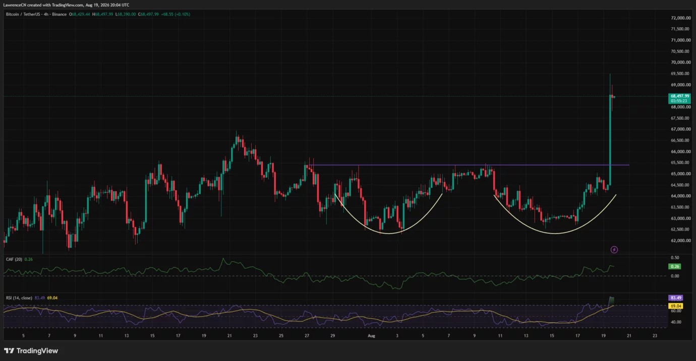This screenshot has height=361, width=696.
Task: Click the countdown timer 03:55:23
Action: click(x=679, y=101)
